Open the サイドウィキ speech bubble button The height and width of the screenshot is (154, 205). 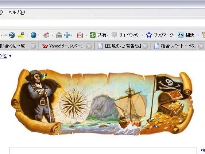pos(125,35)
